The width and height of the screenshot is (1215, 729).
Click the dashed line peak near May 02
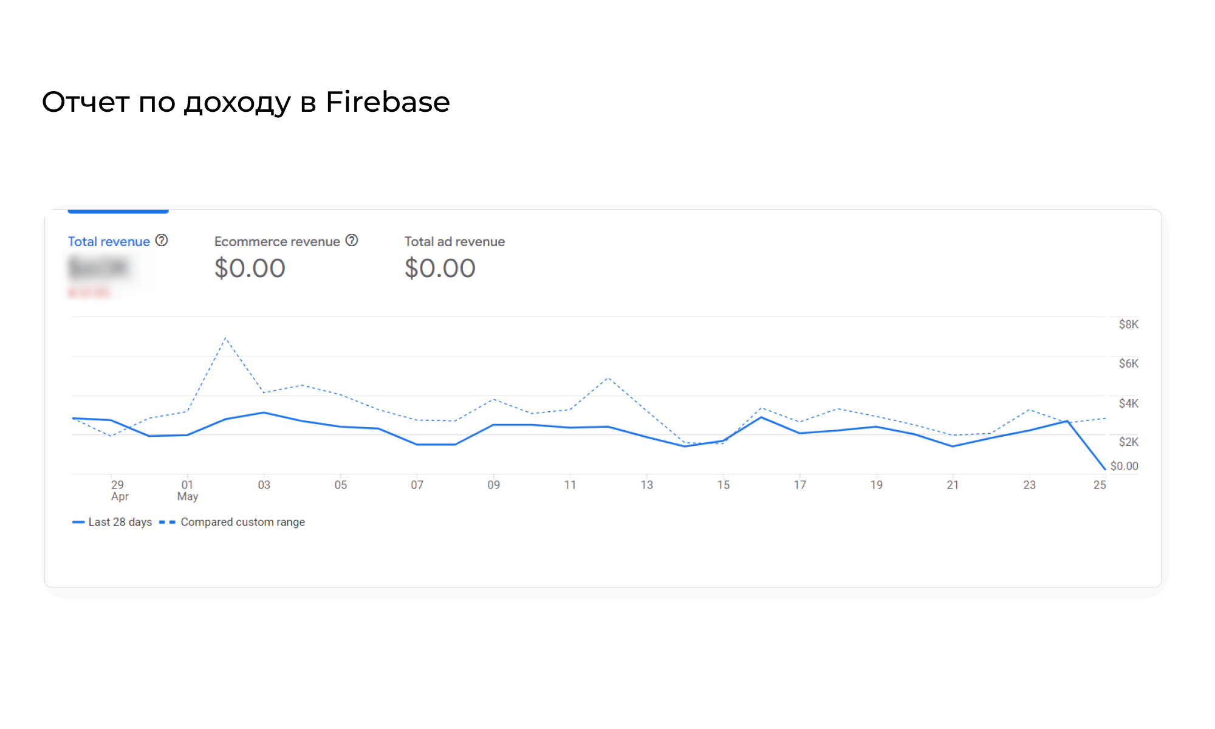[225, 338]
